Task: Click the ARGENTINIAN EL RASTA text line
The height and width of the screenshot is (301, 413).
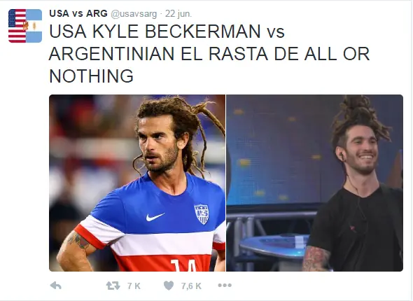Action: click(210, 54)
